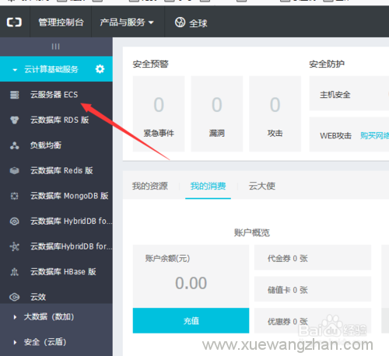The height and width of the screenshot is (356, 389).
Task: Click the 云数据库 HBase 版 icon
Action: (x=15, y=272)
